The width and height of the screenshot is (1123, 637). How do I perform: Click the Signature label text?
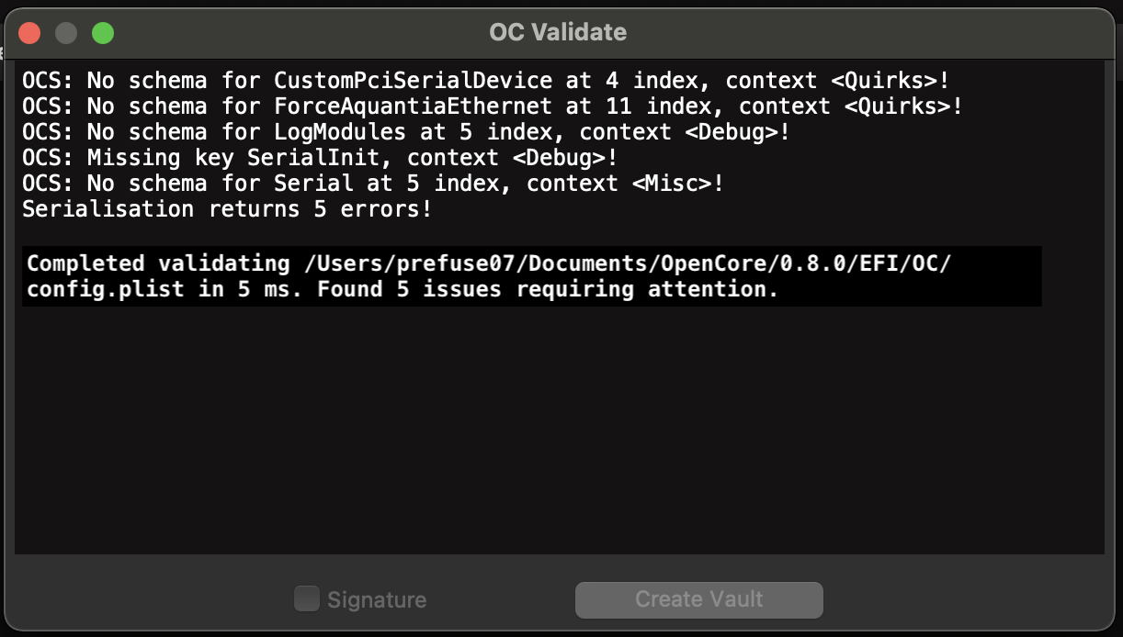[377, 600]
